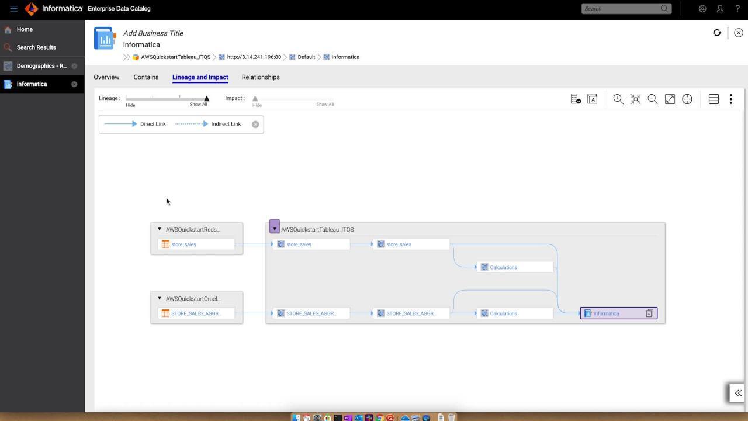Screen dimensions: 748x421
Task: Open the help question mark
Action: [x=737, y=9]
